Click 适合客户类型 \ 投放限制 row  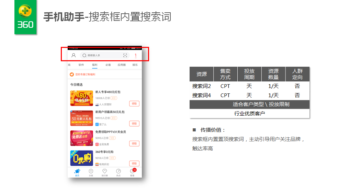point(250,104)
